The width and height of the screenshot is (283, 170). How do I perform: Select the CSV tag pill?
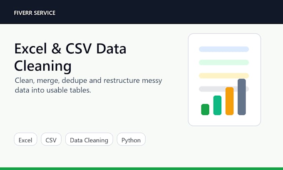coord(51,139)
